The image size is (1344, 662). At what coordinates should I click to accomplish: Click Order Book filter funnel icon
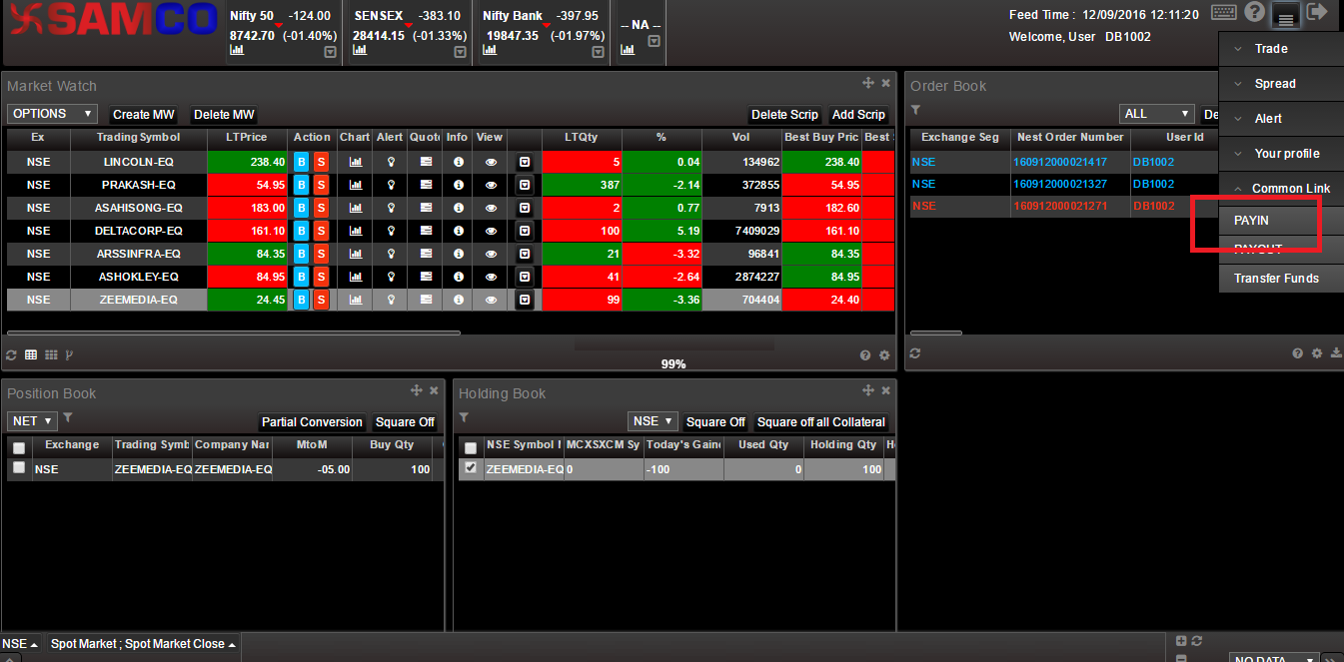click(915, 110)
